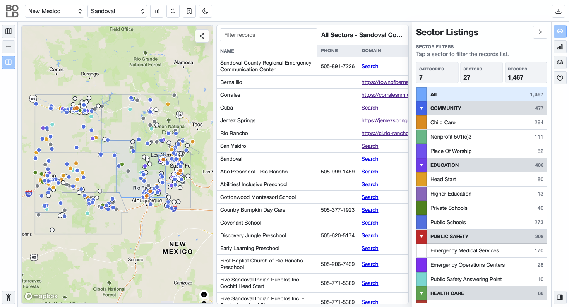Viewport: 569px width, 307px height.
Task: Select Discovery Jungle Preschool row
Action: click(312, 235)
